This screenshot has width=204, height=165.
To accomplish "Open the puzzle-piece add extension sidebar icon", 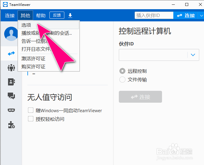I will (x=11, y=125).
